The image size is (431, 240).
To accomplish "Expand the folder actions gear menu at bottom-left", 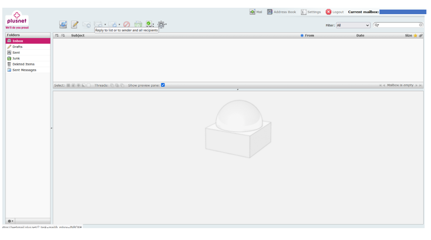I will click(x=10, y=221).
